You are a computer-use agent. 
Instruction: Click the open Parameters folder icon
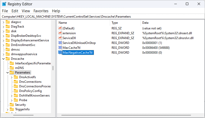[x=12, y=73]
